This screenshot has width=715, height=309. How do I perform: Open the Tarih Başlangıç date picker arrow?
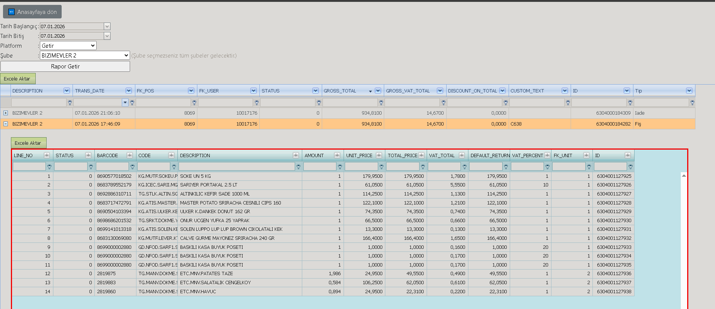tap(107, 26)
